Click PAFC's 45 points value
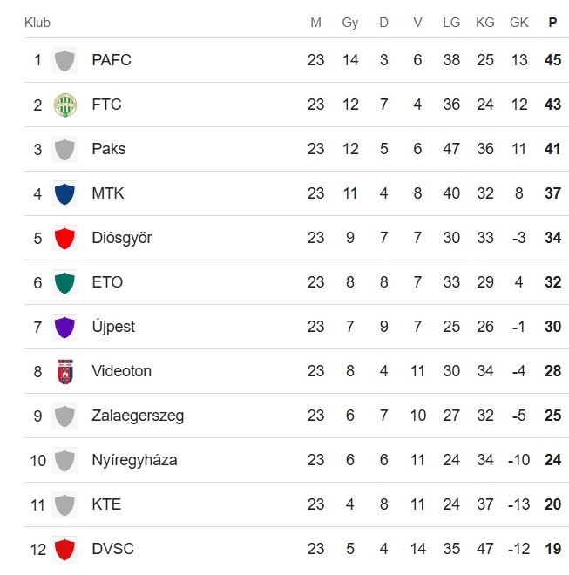The image size is (569, 575). point(552,60)
